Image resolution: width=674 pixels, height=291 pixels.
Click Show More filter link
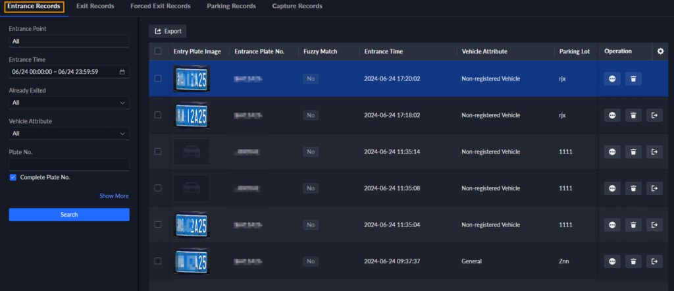[114, 196]
